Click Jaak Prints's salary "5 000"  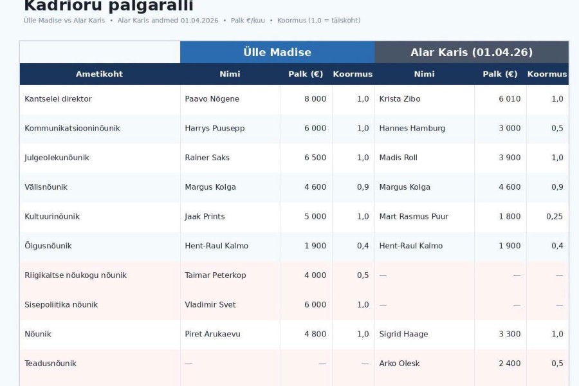[x=315, y=216]
